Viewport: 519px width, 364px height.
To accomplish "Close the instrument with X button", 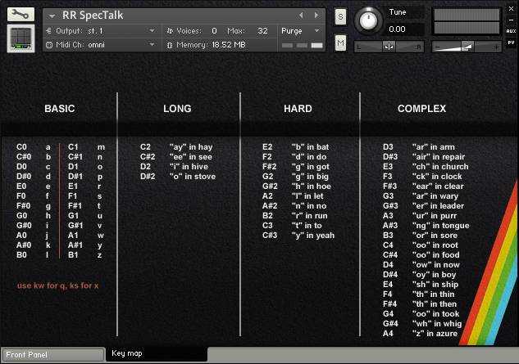I will point(511,9).
